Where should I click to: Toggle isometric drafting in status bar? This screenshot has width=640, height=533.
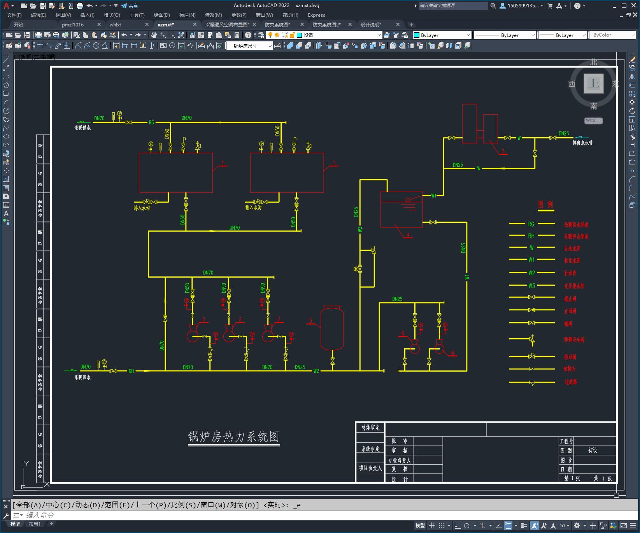[482, 526]
